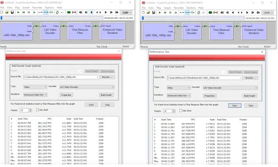The width and height of the screenshot is (278, 167).
Task: Click the Save disk icon in left toolbar
Action: click(12, 12)
